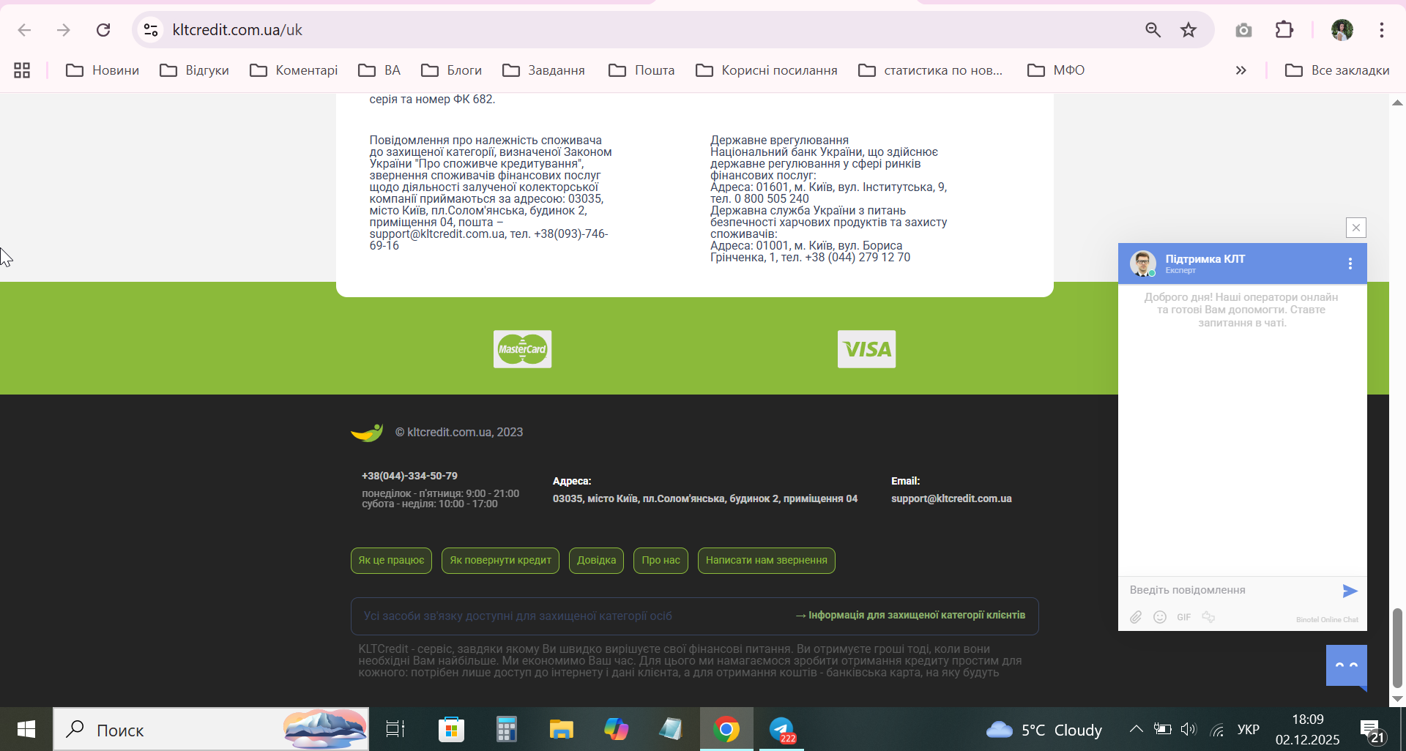Open the apps grid in bookmarks bar

(x=22, y=70)
